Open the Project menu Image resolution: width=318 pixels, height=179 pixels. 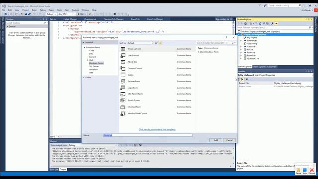point(25,10)
